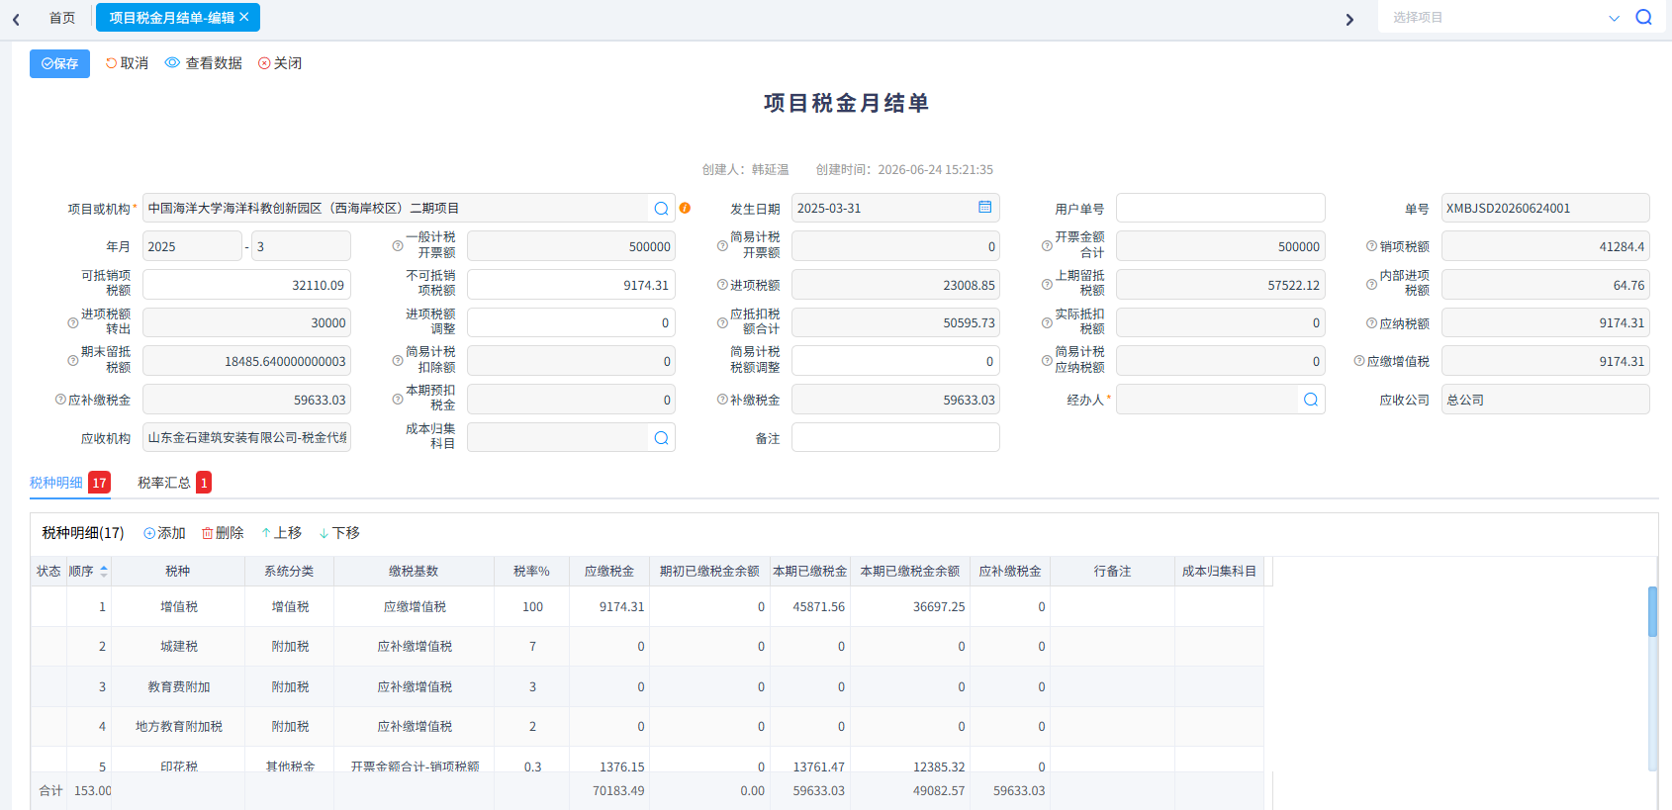Click the 保存 button
Viewport: 1672px width, 810px height.
59,63
